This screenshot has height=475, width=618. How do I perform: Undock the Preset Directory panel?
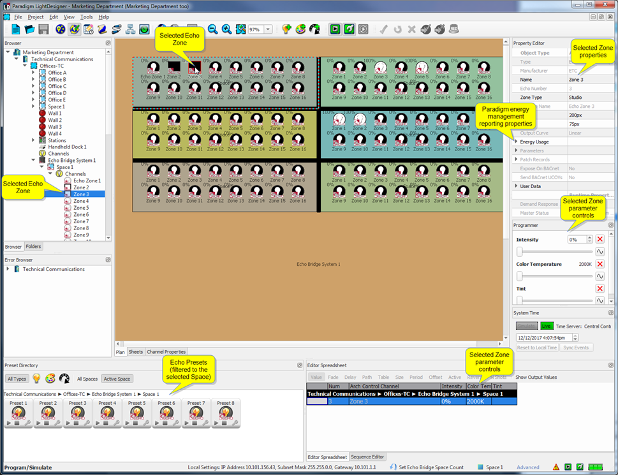300,365
